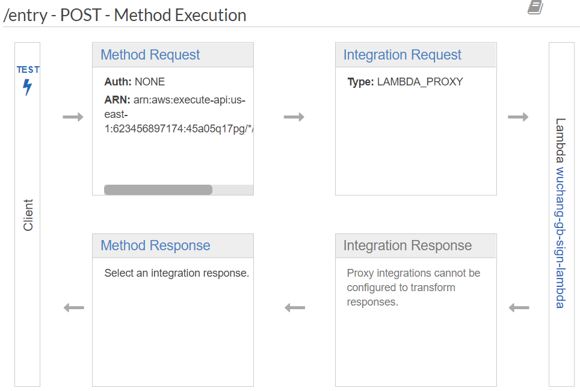Click arrow between Method Request and Integration Request

(x=294, y=117)
